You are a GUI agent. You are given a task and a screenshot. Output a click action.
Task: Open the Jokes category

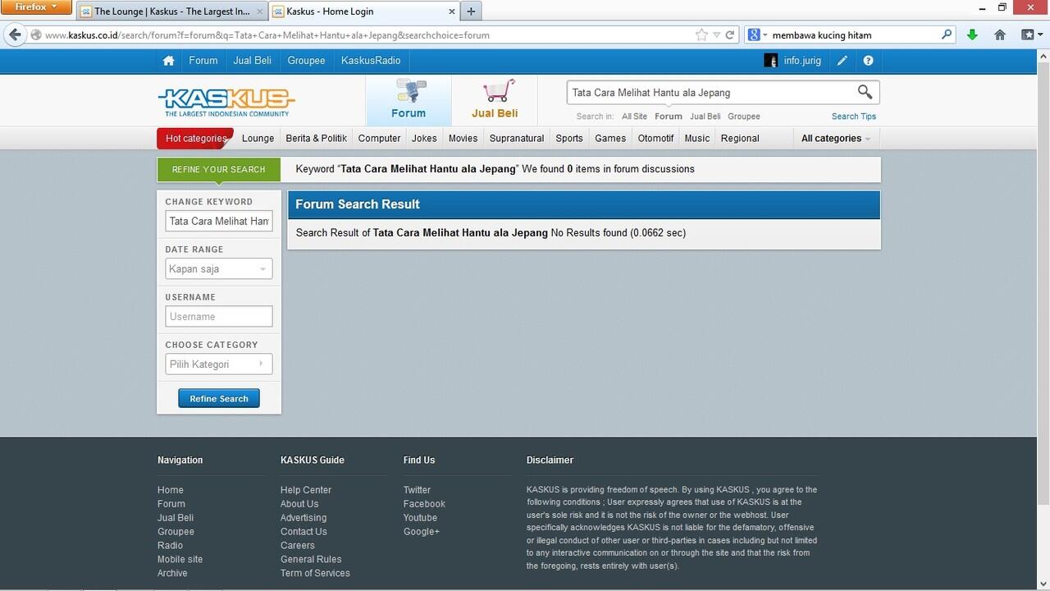[x=424, y=139]
